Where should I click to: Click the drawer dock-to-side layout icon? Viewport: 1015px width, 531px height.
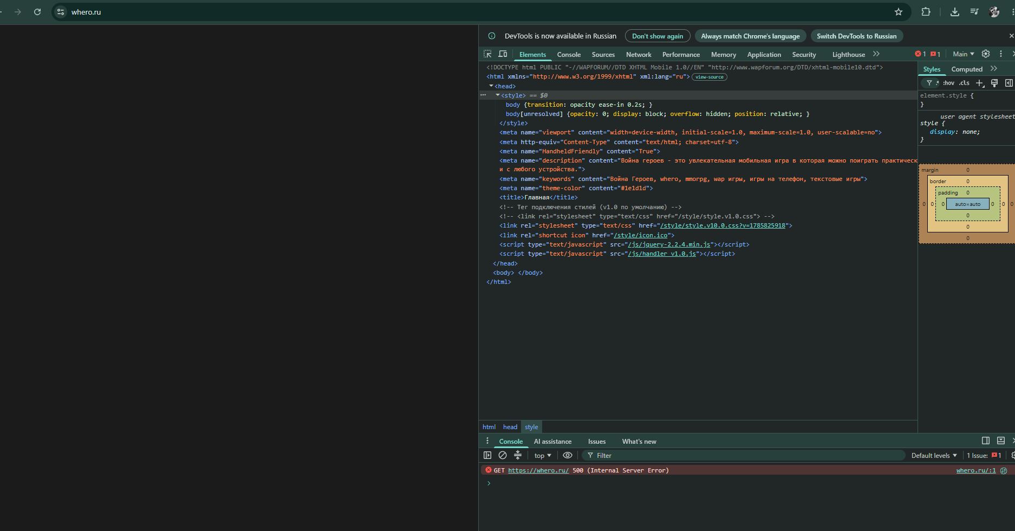point(986,441)
